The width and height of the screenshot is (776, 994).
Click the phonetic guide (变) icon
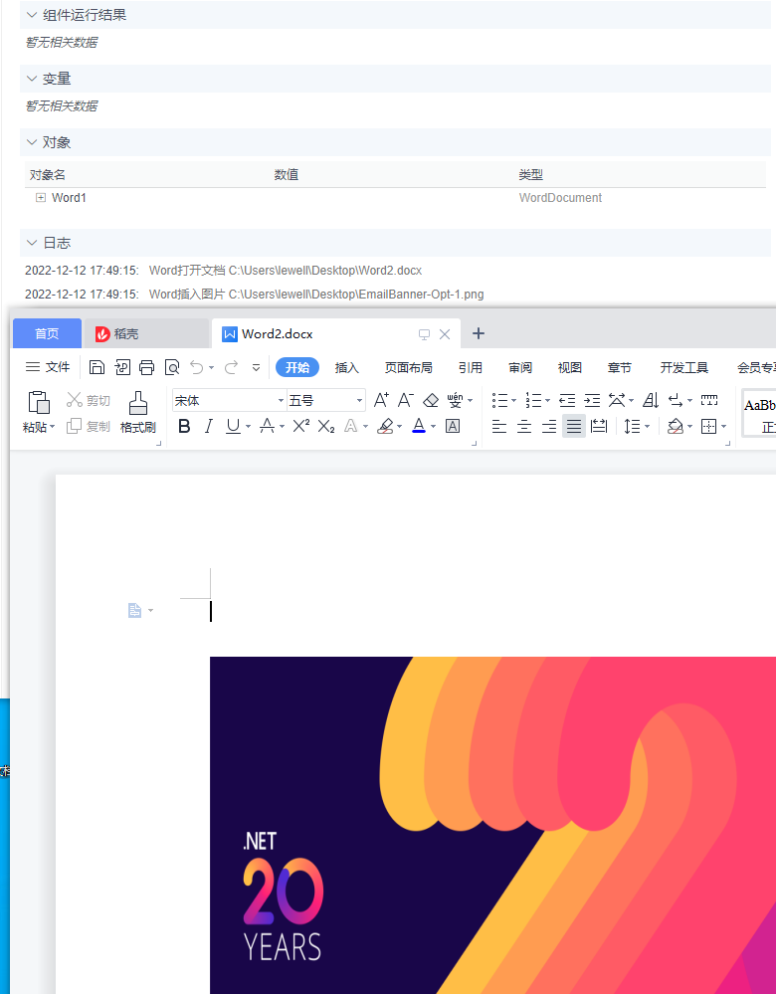[456, 400]
